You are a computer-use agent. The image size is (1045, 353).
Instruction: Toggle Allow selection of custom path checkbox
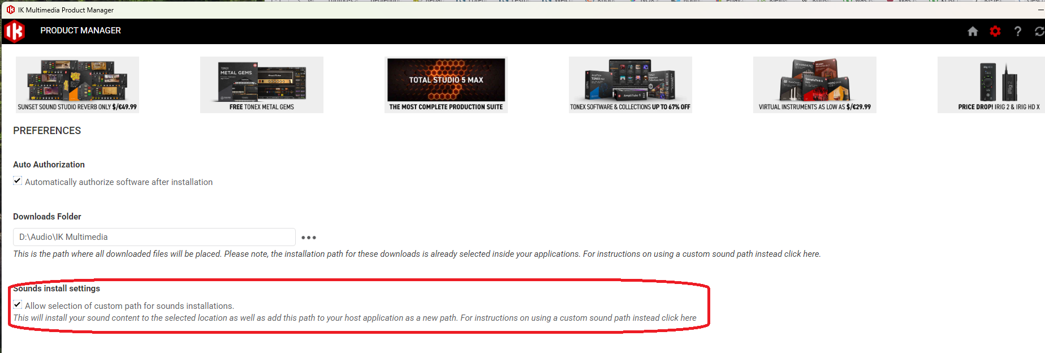click(18, 305)
